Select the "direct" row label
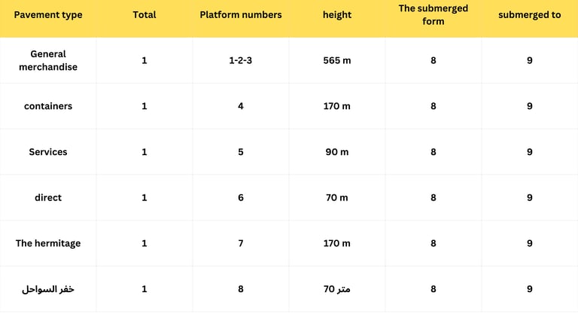The image size is (578, 314). coord(48,198)
